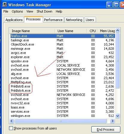This screenshot has width=124, height=134.
Task: Select the Processes tab
Action: [33, 19]
